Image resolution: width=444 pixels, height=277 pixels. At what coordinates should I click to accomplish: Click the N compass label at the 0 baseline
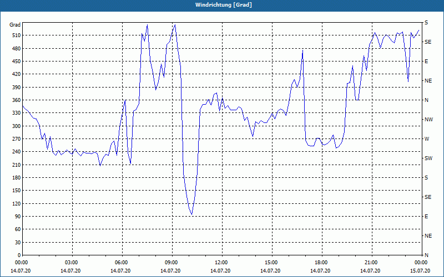(426, 255)
